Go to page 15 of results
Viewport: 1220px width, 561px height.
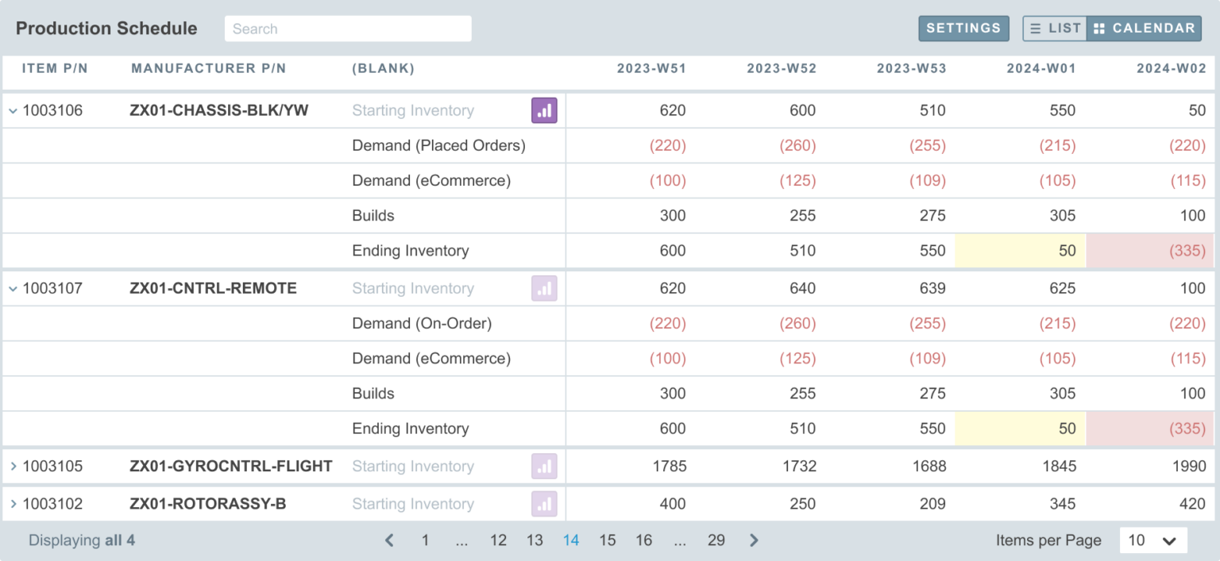click(x=608, y=540)
